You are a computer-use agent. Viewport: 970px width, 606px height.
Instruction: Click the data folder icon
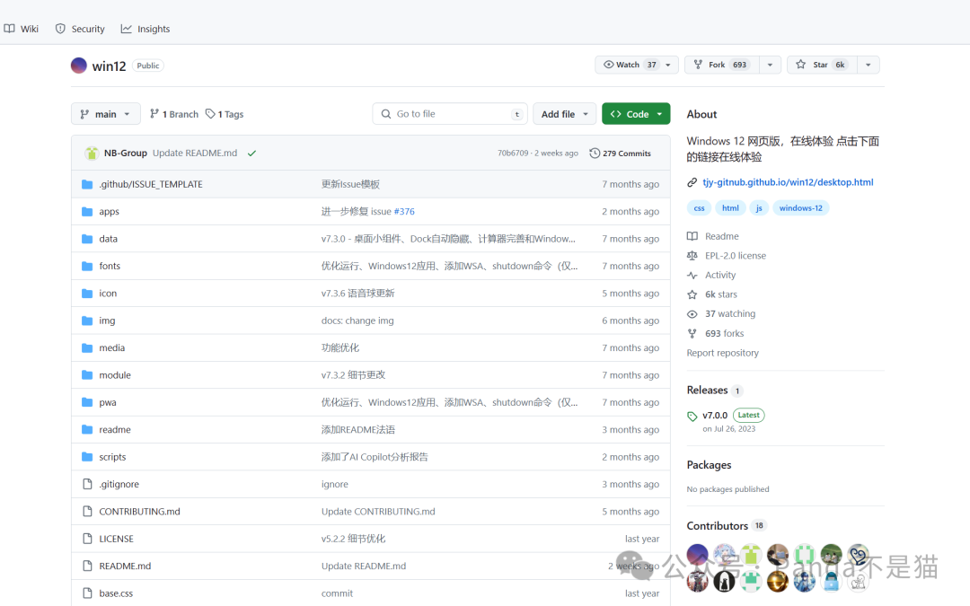(x=87, y=239)
